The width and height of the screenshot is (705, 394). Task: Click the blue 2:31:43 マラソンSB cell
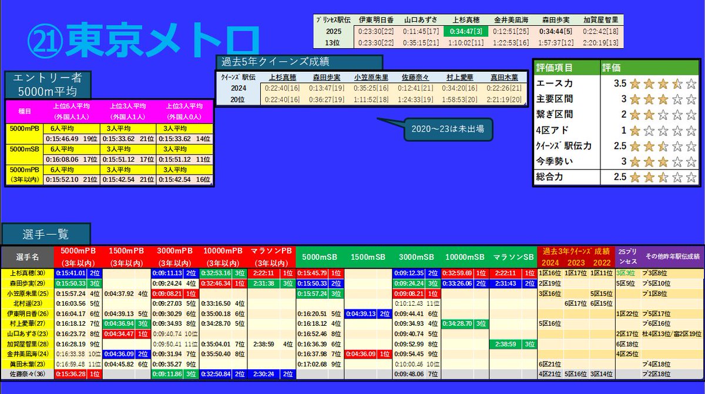505,283
